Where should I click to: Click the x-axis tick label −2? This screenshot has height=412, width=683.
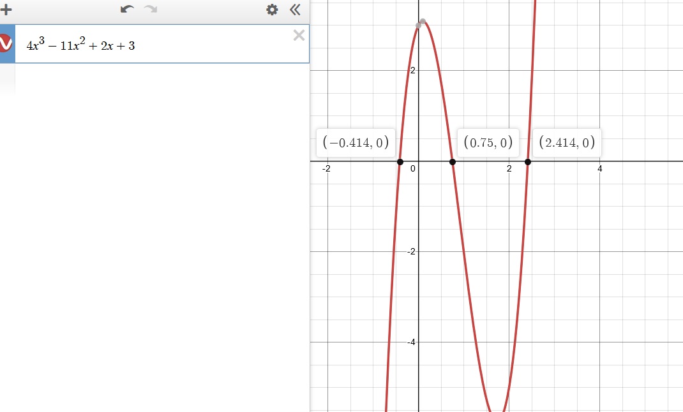326,169
